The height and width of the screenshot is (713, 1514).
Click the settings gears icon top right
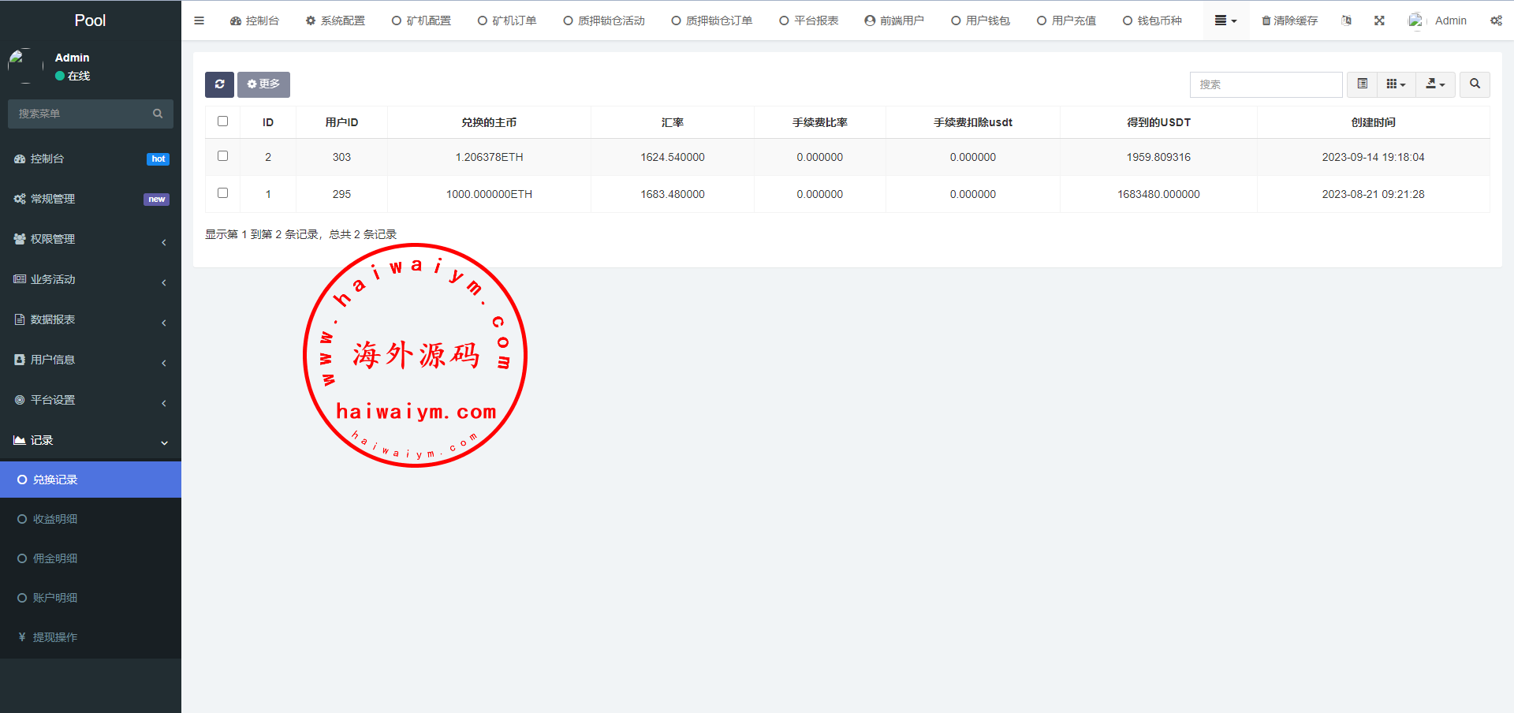point(1496,21)
